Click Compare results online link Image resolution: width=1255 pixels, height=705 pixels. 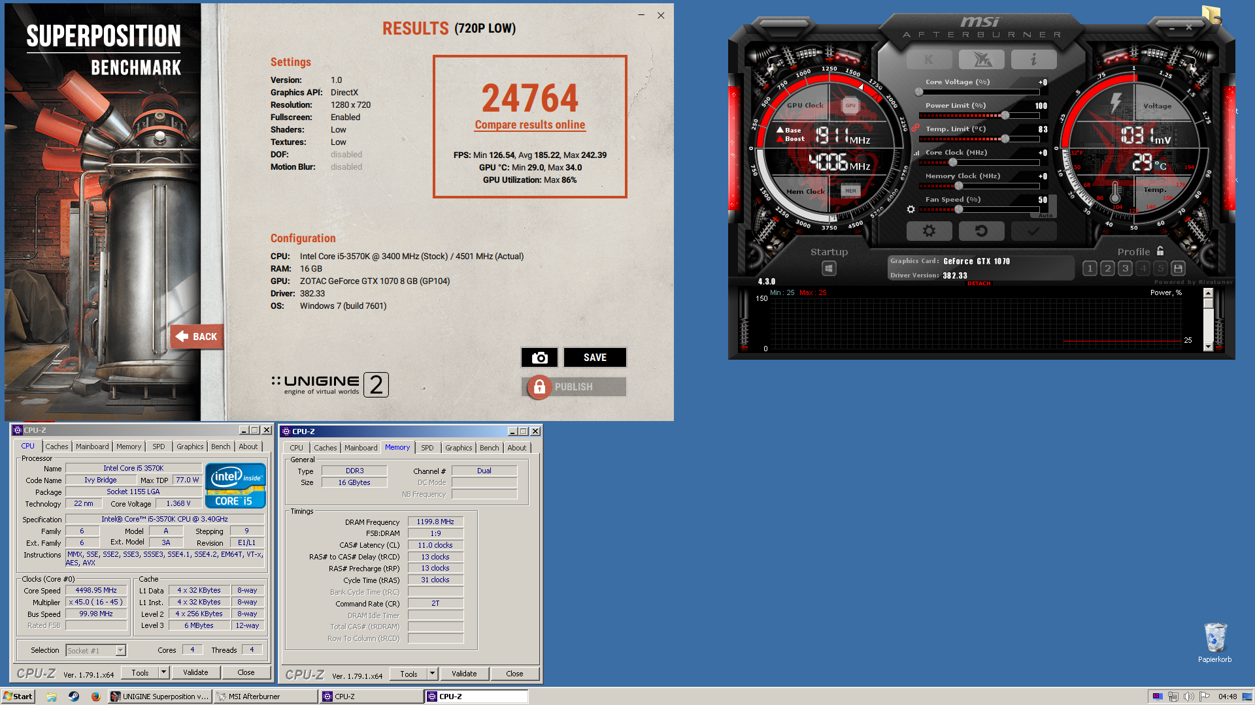coord(529,125)
